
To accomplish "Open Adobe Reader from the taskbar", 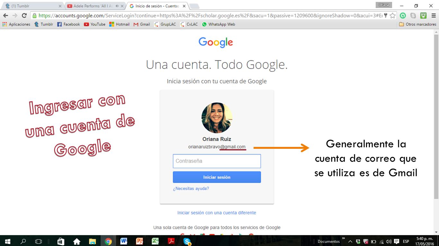I will (x=171, y=241).
